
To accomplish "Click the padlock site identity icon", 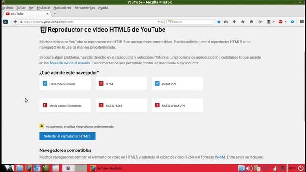I will [21, 22].
